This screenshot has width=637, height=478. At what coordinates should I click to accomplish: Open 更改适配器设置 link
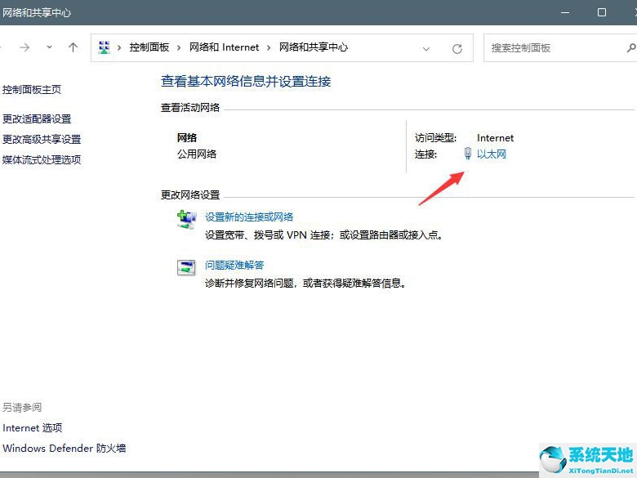point(37,119)
